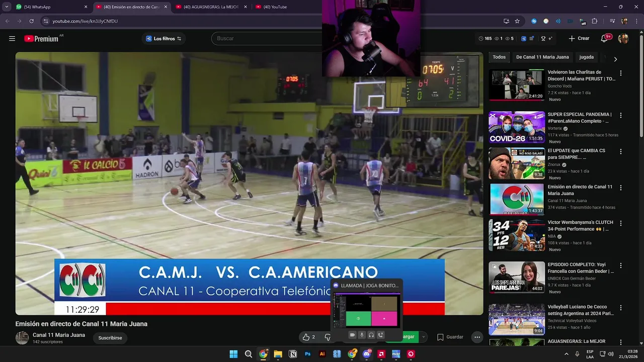Open options for Wembanyama's CLUTCH video
This screenshot has height=362, width=644.
pos(620,223)
